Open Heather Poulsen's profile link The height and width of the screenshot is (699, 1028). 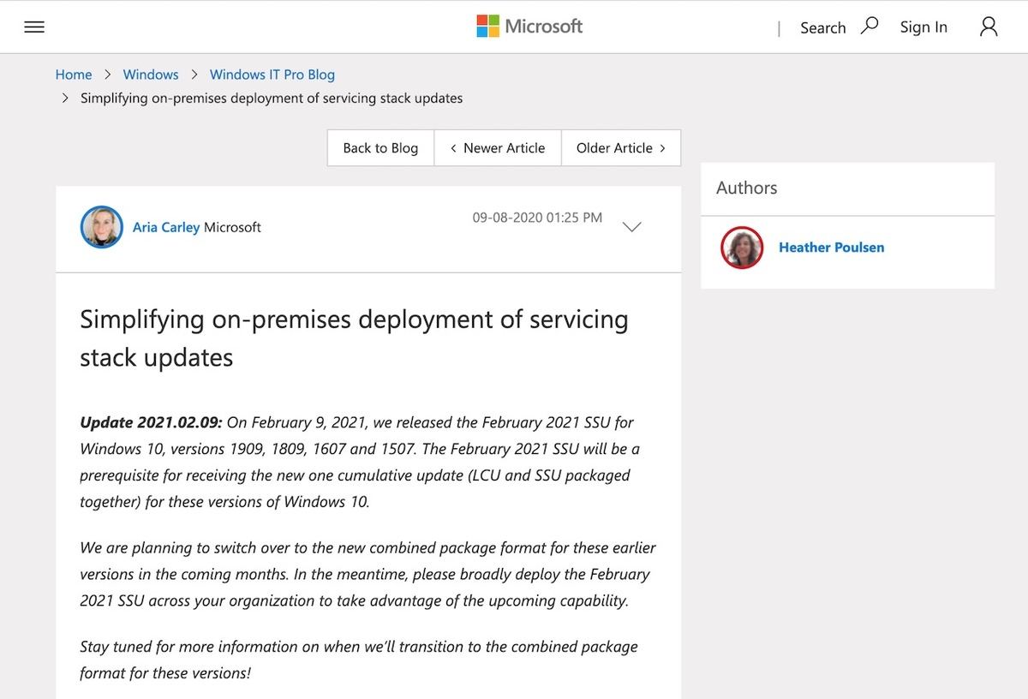click(831, 248)
